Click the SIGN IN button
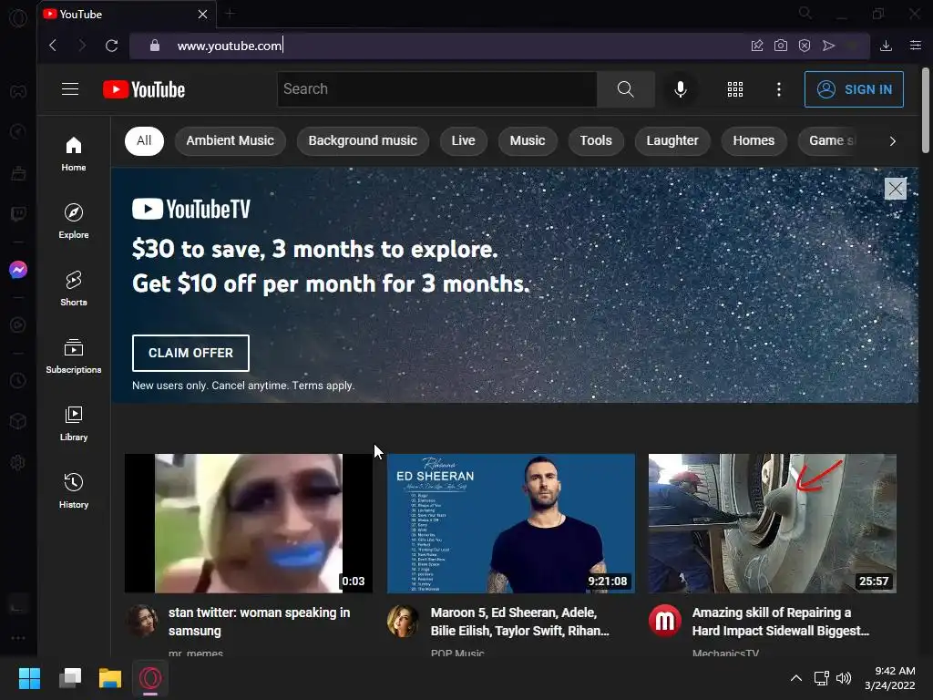The image size is (933, 700). coord(854,89)
